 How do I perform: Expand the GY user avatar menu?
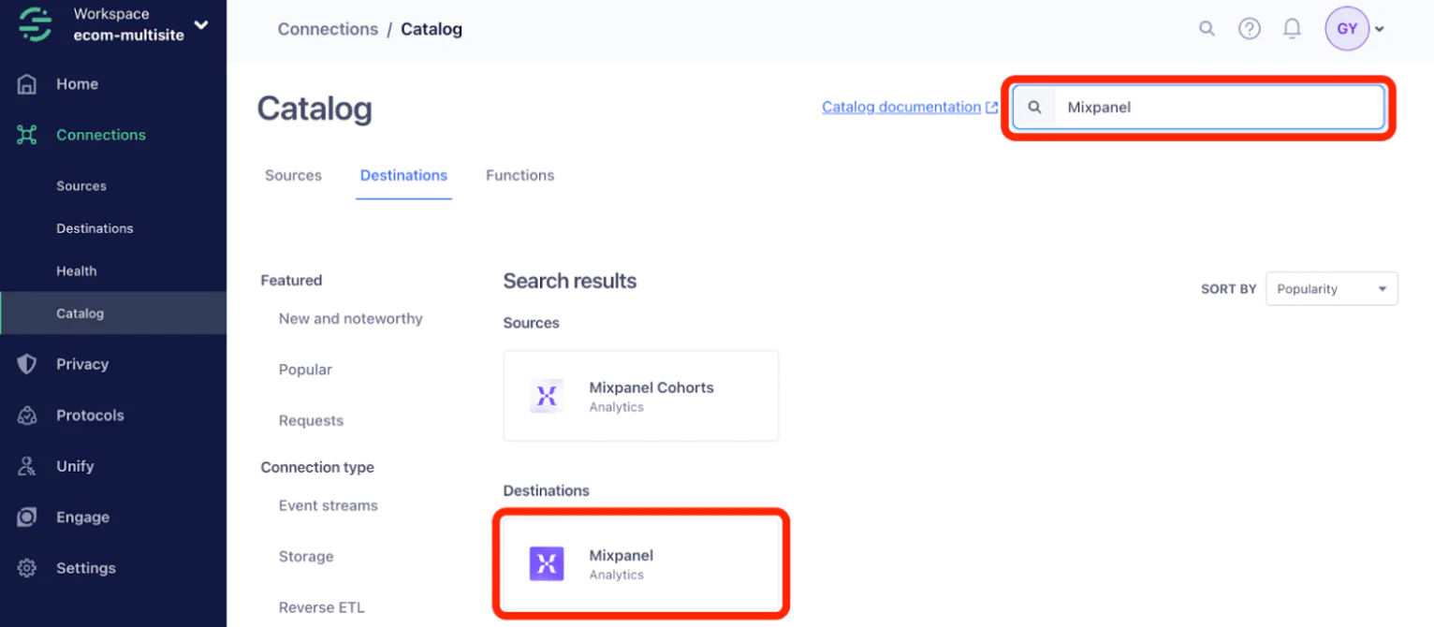point(1354,29)
